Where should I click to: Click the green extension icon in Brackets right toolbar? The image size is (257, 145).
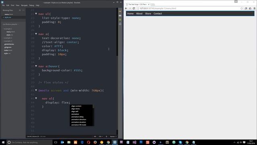click(x=120, y=20)
